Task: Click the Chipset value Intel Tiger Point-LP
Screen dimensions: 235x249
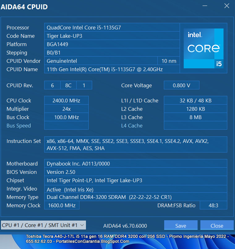Action: click(136, 180)
